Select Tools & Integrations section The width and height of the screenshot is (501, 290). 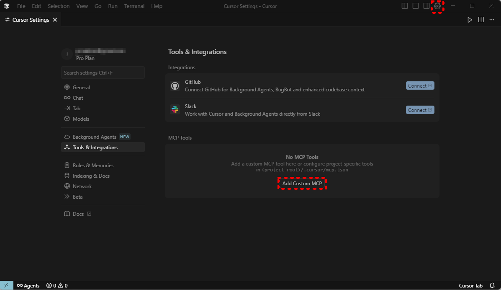pyautogui.click(x=103, y=147)
